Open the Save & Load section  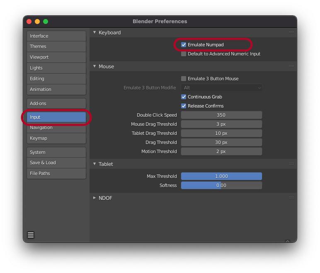pyautogui.click(x=56, y=163)
